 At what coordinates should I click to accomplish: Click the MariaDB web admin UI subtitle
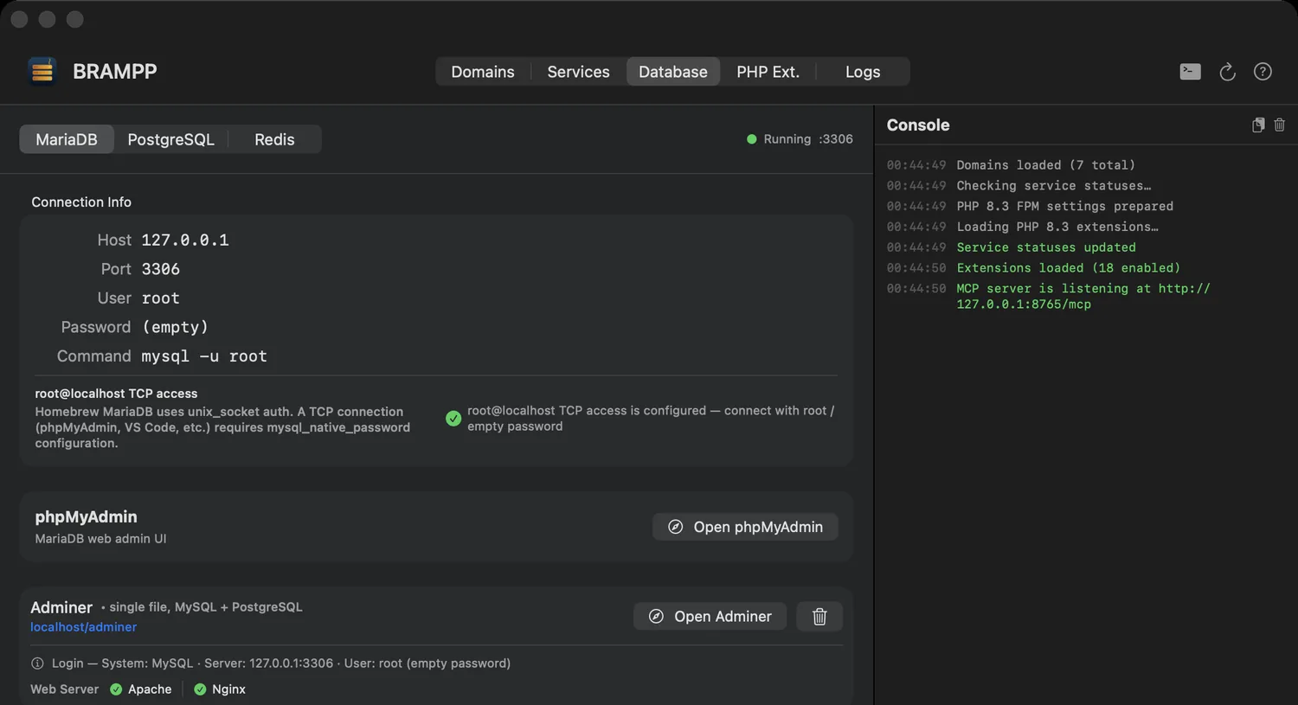[100, 539]
